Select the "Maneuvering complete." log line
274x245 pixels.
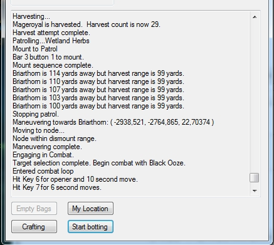pos(47,147)
